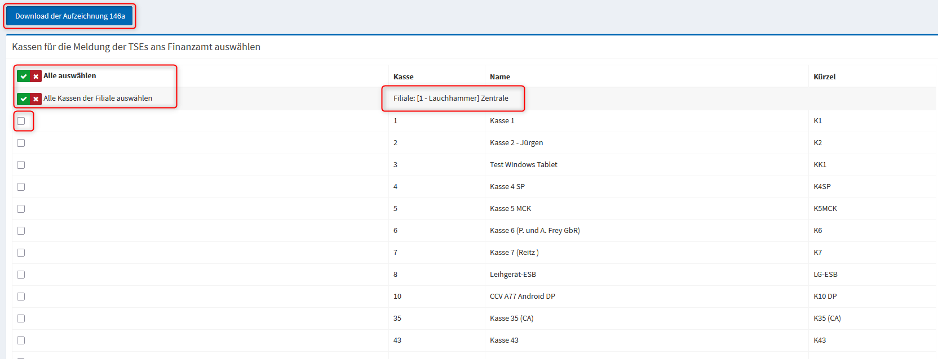This screenshot has width=938, height=359.
Task: Mark Kasse 6 (P. und A. Frey GbR) checkbox
Action: (x=21, y=231)
